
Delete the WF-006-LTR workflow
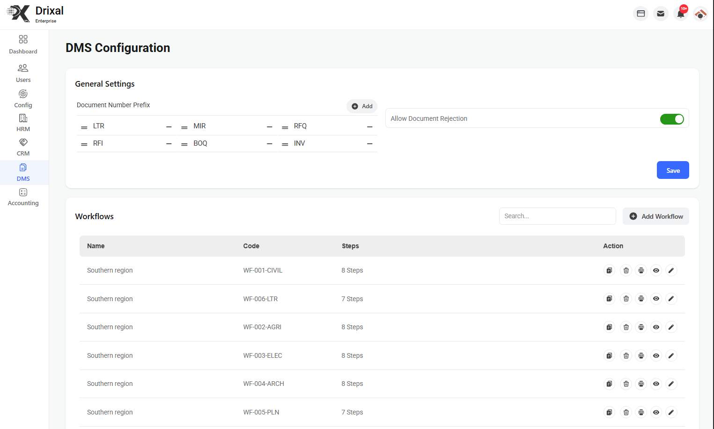[626, 298]
